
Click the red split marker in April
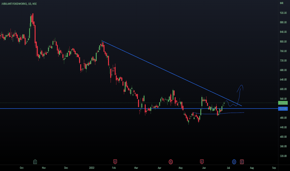[171, 162]
